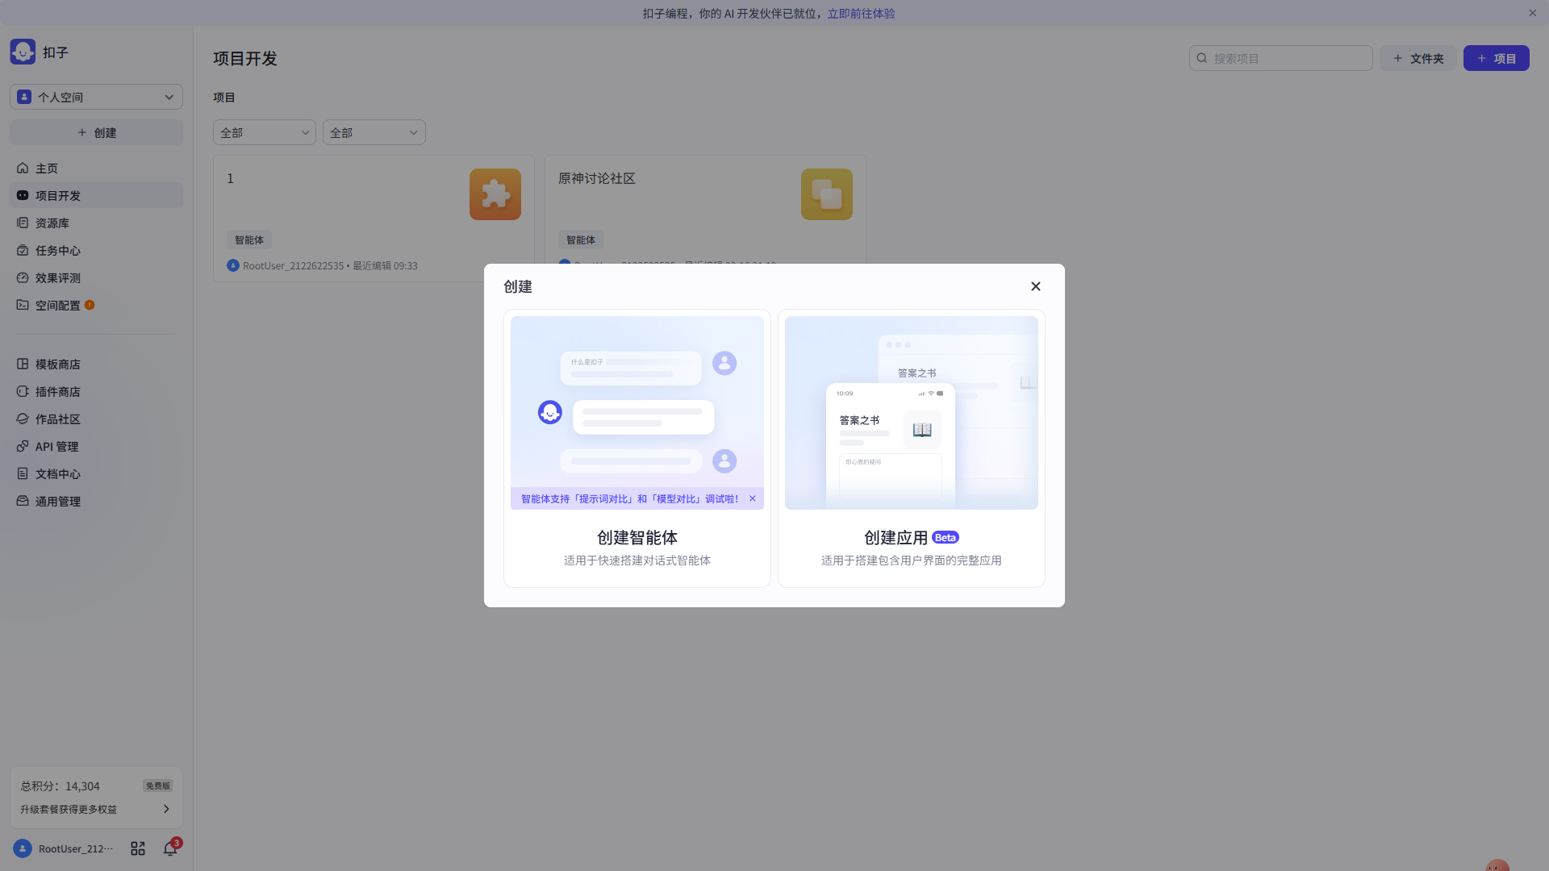Select the 创建智能体 card
Image resolution: width=1549 pixels, height=871 pixels.
pos(637,448)
